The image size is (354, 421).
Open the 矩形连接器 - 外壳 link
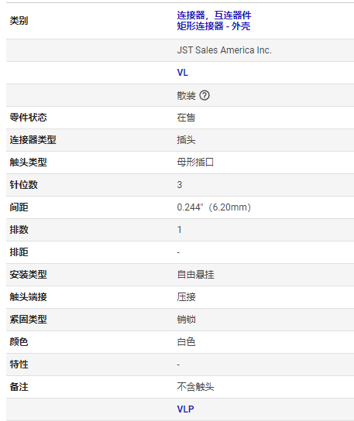tap(214, 26)
